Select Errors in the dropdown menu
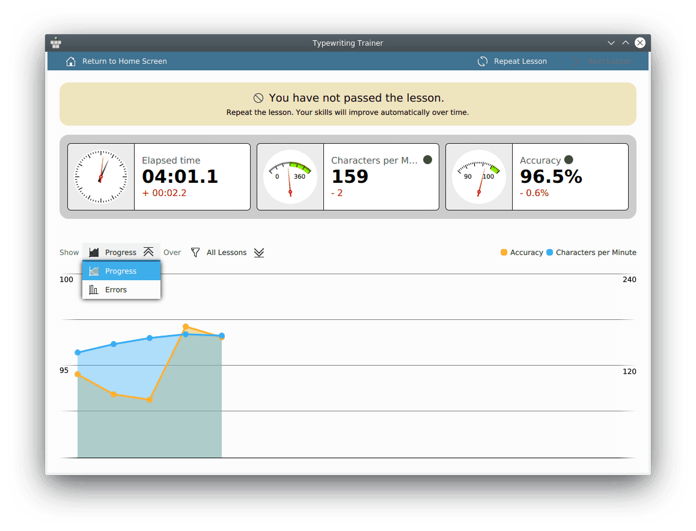Viewport: 696px width, 531px height. point(121,289)
